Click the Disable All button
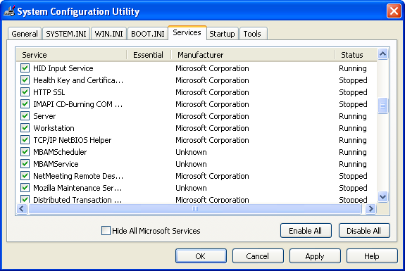The height and width of the screenshot is (271, 405). click(364, 231)
